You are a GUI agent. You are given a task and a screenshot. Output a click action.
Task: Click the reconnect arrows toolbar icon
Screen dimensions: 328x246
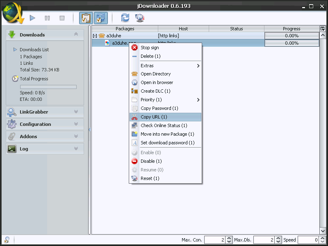point(125,18)
